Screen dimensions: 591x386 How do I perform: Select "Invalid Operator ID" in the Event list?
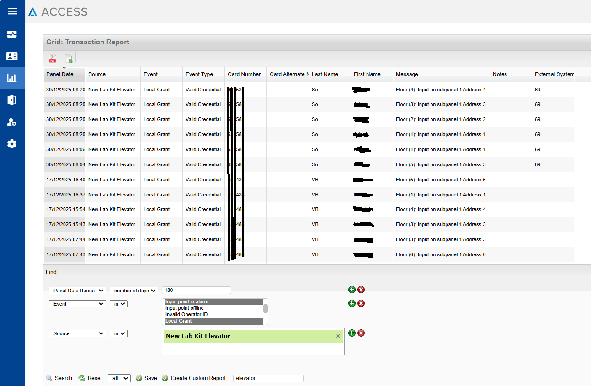213,314
